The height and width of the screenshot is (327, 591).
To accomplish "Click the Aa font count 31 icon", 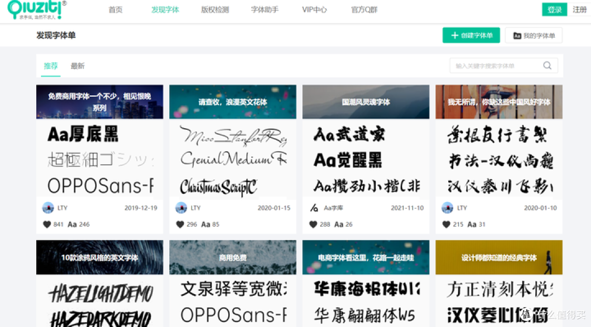I will 472,225.
